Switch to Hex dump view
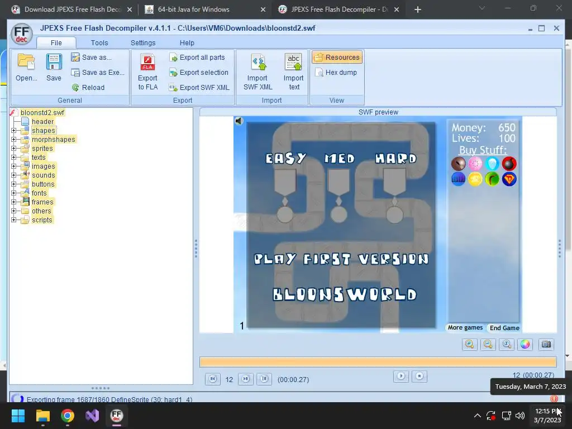This screenshot has width=572, height=429. click(336, 72)
